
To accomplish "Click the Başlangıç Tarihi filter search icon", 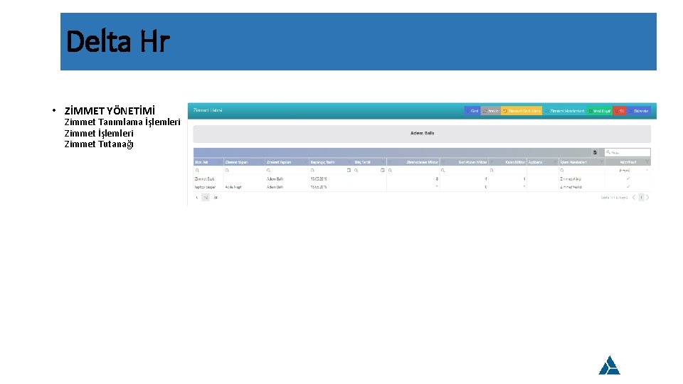I will pyautogui.click(x=312, y=170).
